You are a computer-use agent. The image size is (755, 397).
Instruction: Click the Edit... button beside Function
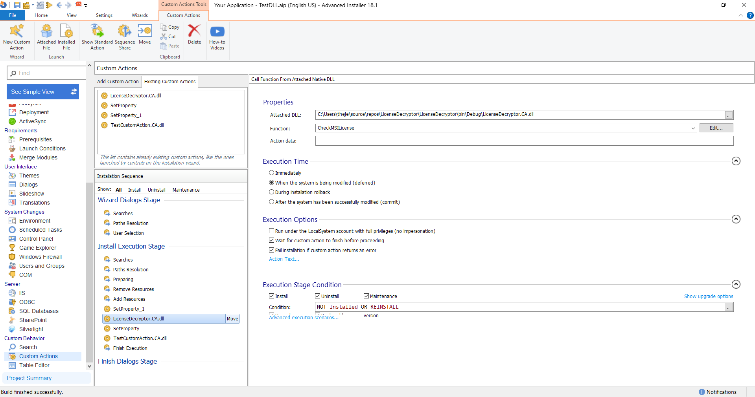tap(716, 128)
